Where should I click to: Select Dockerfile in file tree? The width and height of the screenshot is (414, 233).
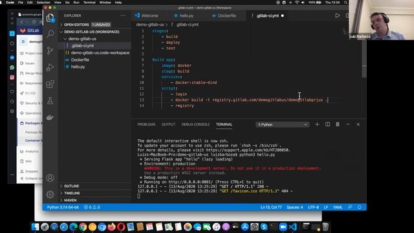(x=95, y=60)
